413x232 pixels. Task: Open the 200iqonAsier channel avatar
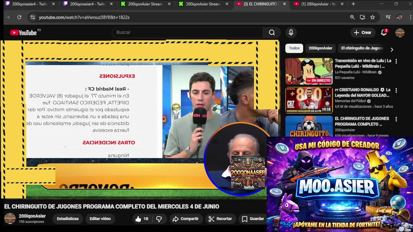[10, 218]
